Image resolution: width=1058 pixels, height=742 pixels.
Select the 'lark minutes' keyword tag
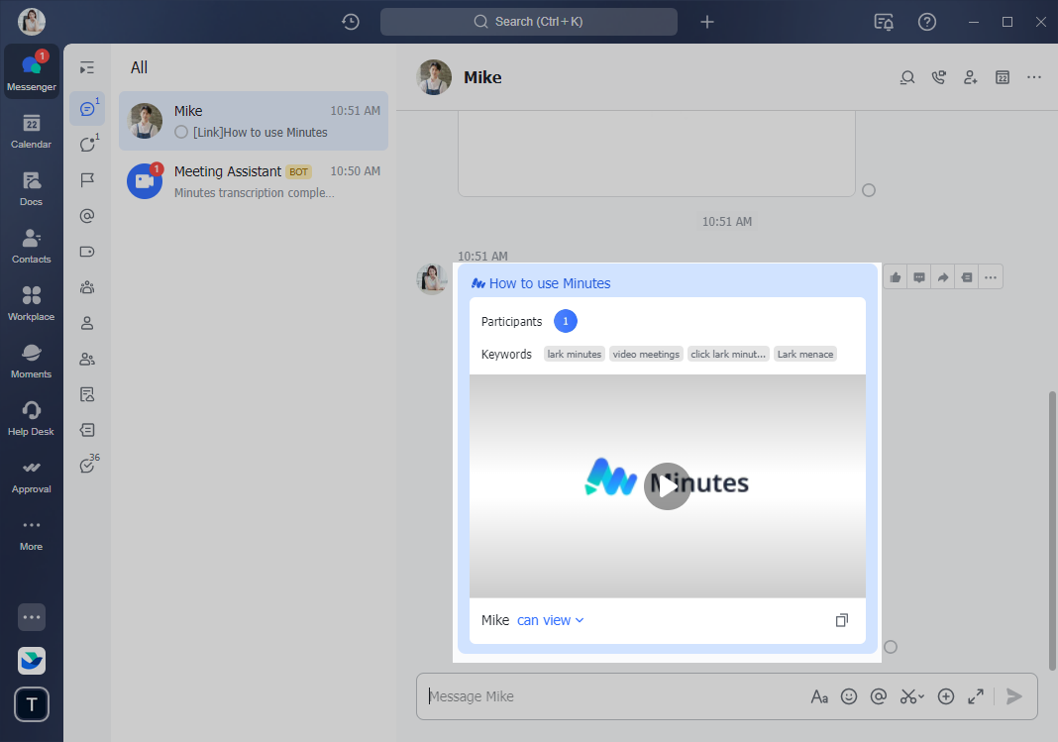tap(575, 355)
